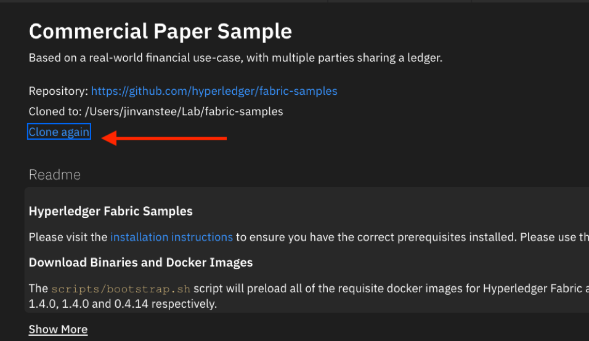589x341 pixels.
Task: Click the Clone again link
Action: [x=59, y=132]
